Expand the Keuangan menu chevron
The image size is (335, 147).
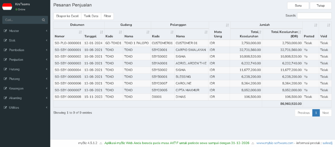(x=46, y=88)
